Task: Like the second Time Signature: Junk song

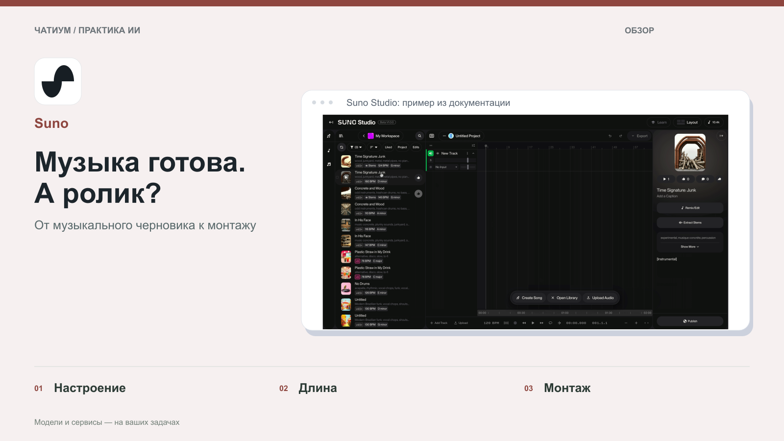Action: click(x=418, y=178)
